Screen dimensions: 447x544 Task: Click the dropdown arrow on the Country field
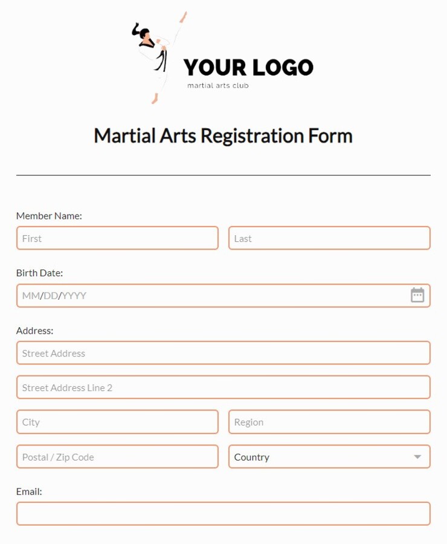418,457
